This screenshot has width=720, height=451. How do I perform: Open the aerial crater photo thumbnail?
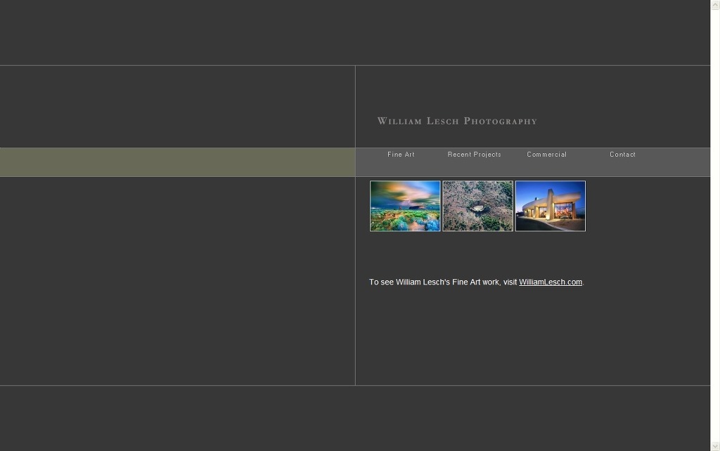click(477, 206)
